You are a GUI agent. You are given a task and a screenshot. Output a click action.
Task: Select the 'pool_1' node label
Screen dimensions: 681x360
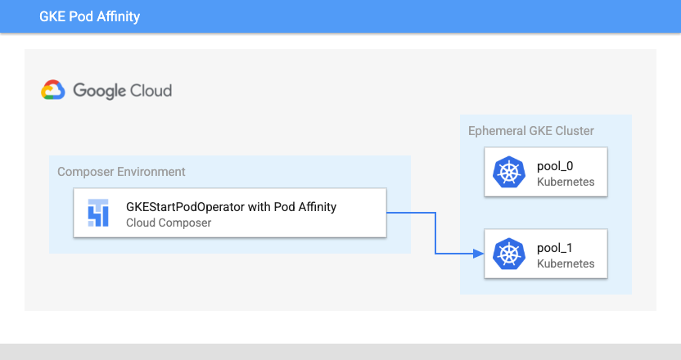[x=555, y=248]
